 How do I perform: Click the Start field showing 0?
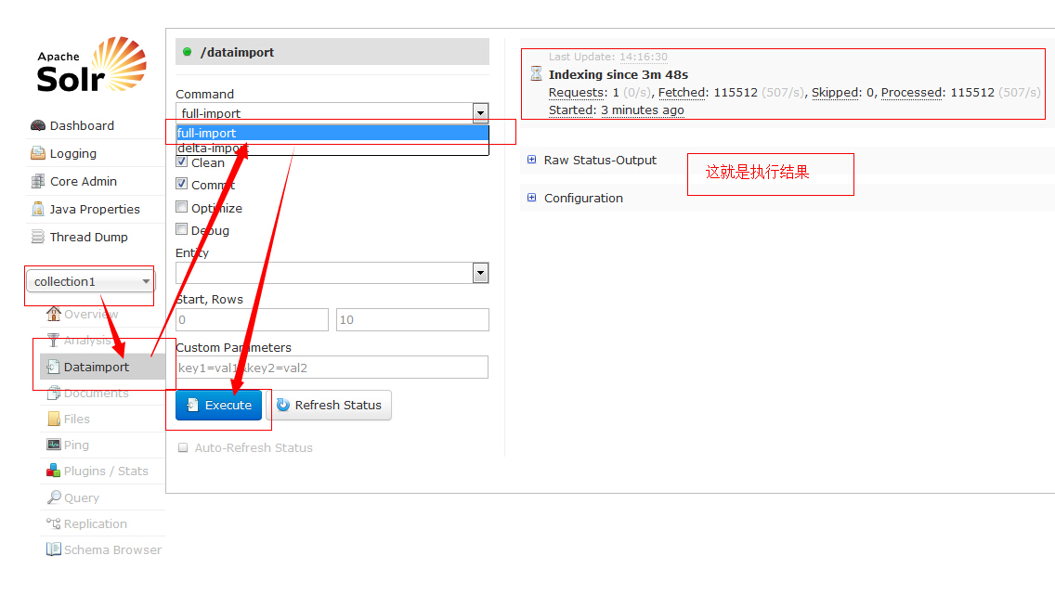[x=252, y=319]
